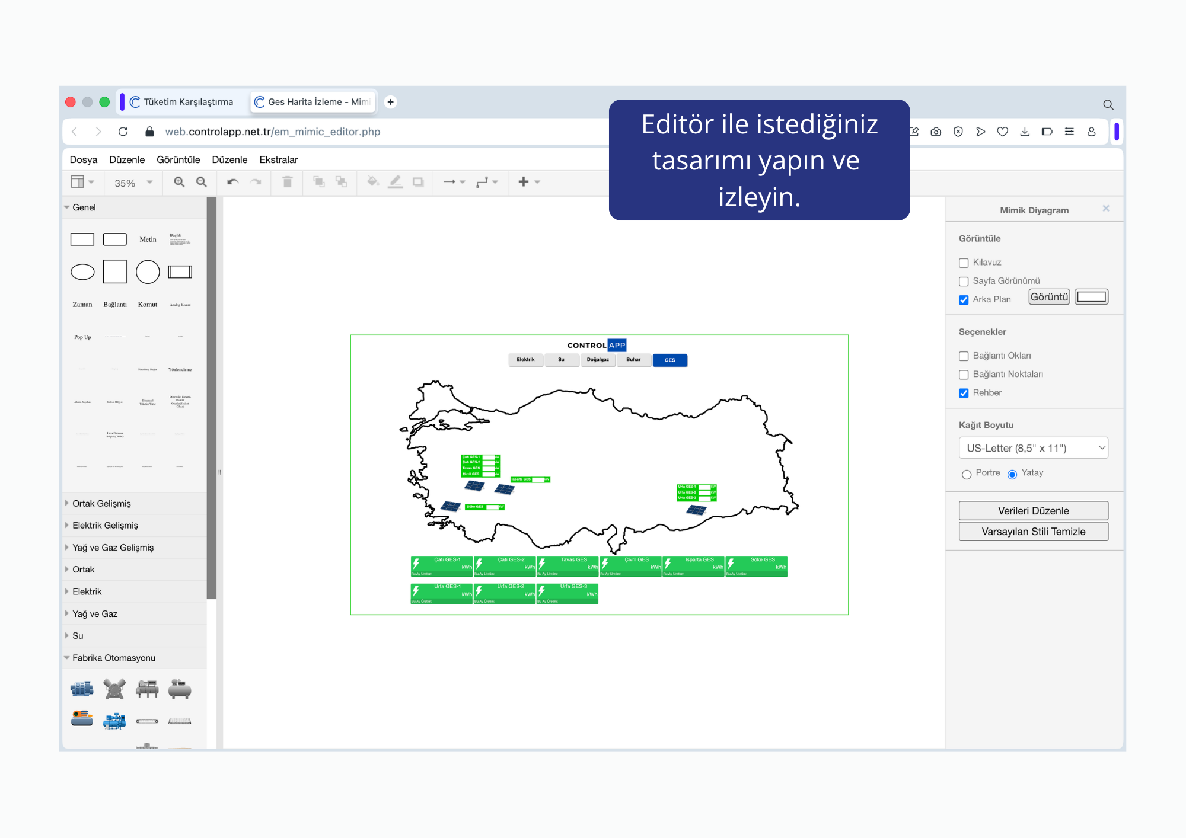This screenshot has height=838, width=1186.
Task: Enable Bağlantı Noktaları checkbox
Action: 964,374
